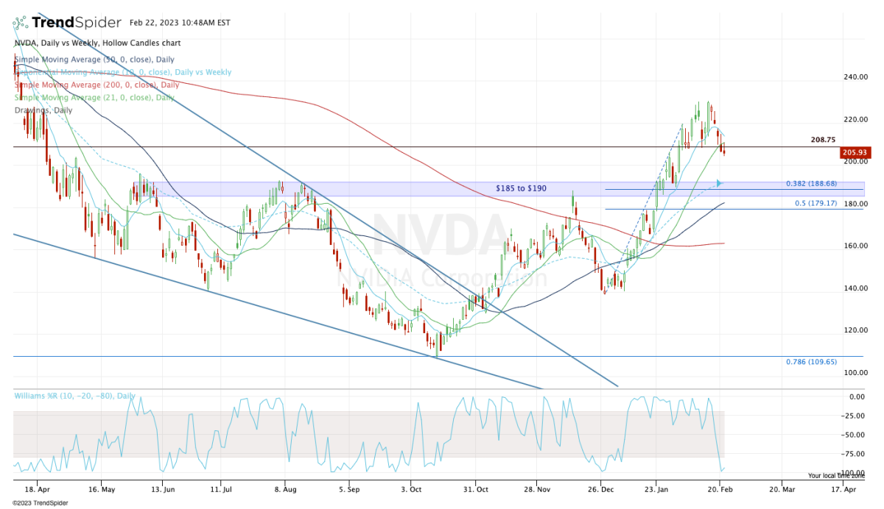The height and width of the screenshot is (509, 884).
Task: Click the 0.382 (188.68) Fibonacci label
Action: click(x=812, y=183)
